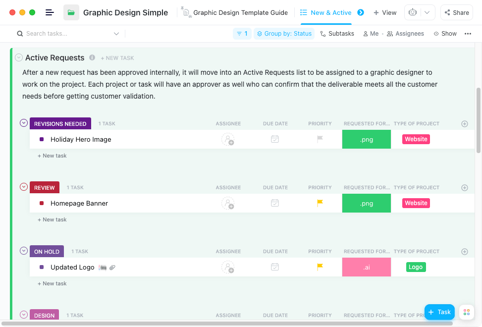Click the blue Task button
Viewport: 482px width, 327px height.
tap(439, 312)
